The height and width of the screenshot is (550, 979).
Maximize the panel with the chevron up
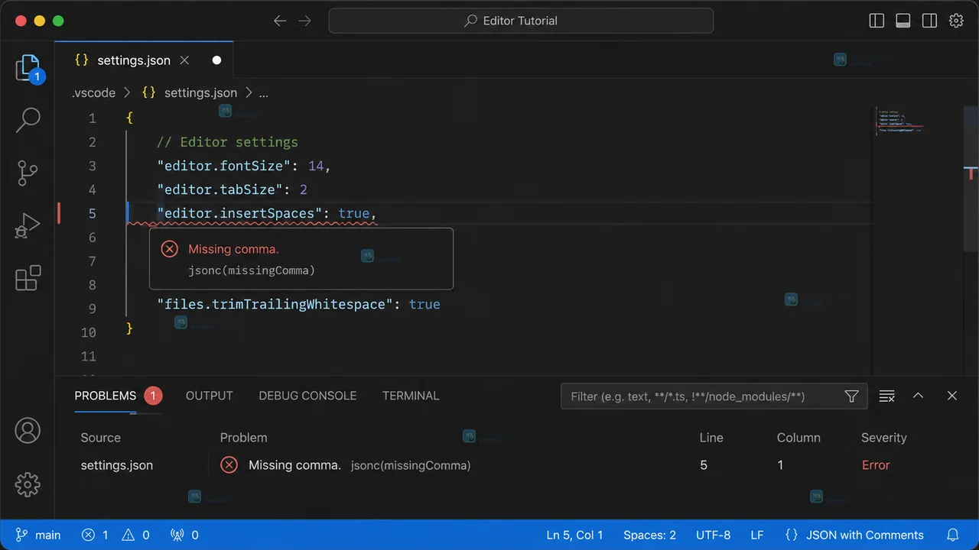point(919,396)
